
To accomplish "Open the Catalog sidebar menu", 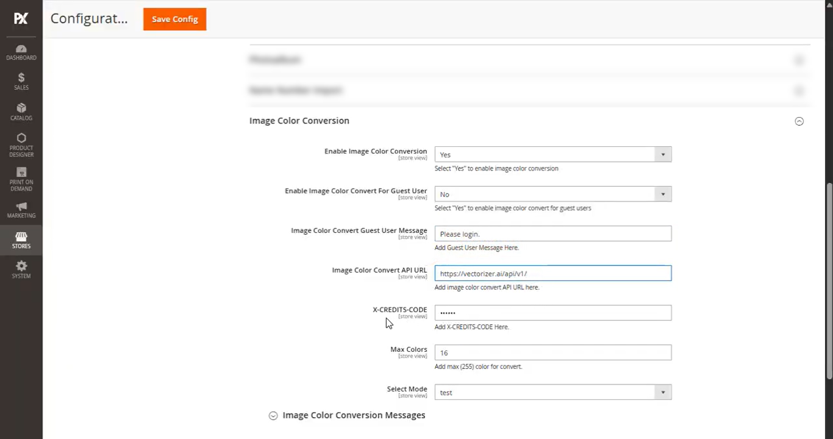I will point(21,112).
